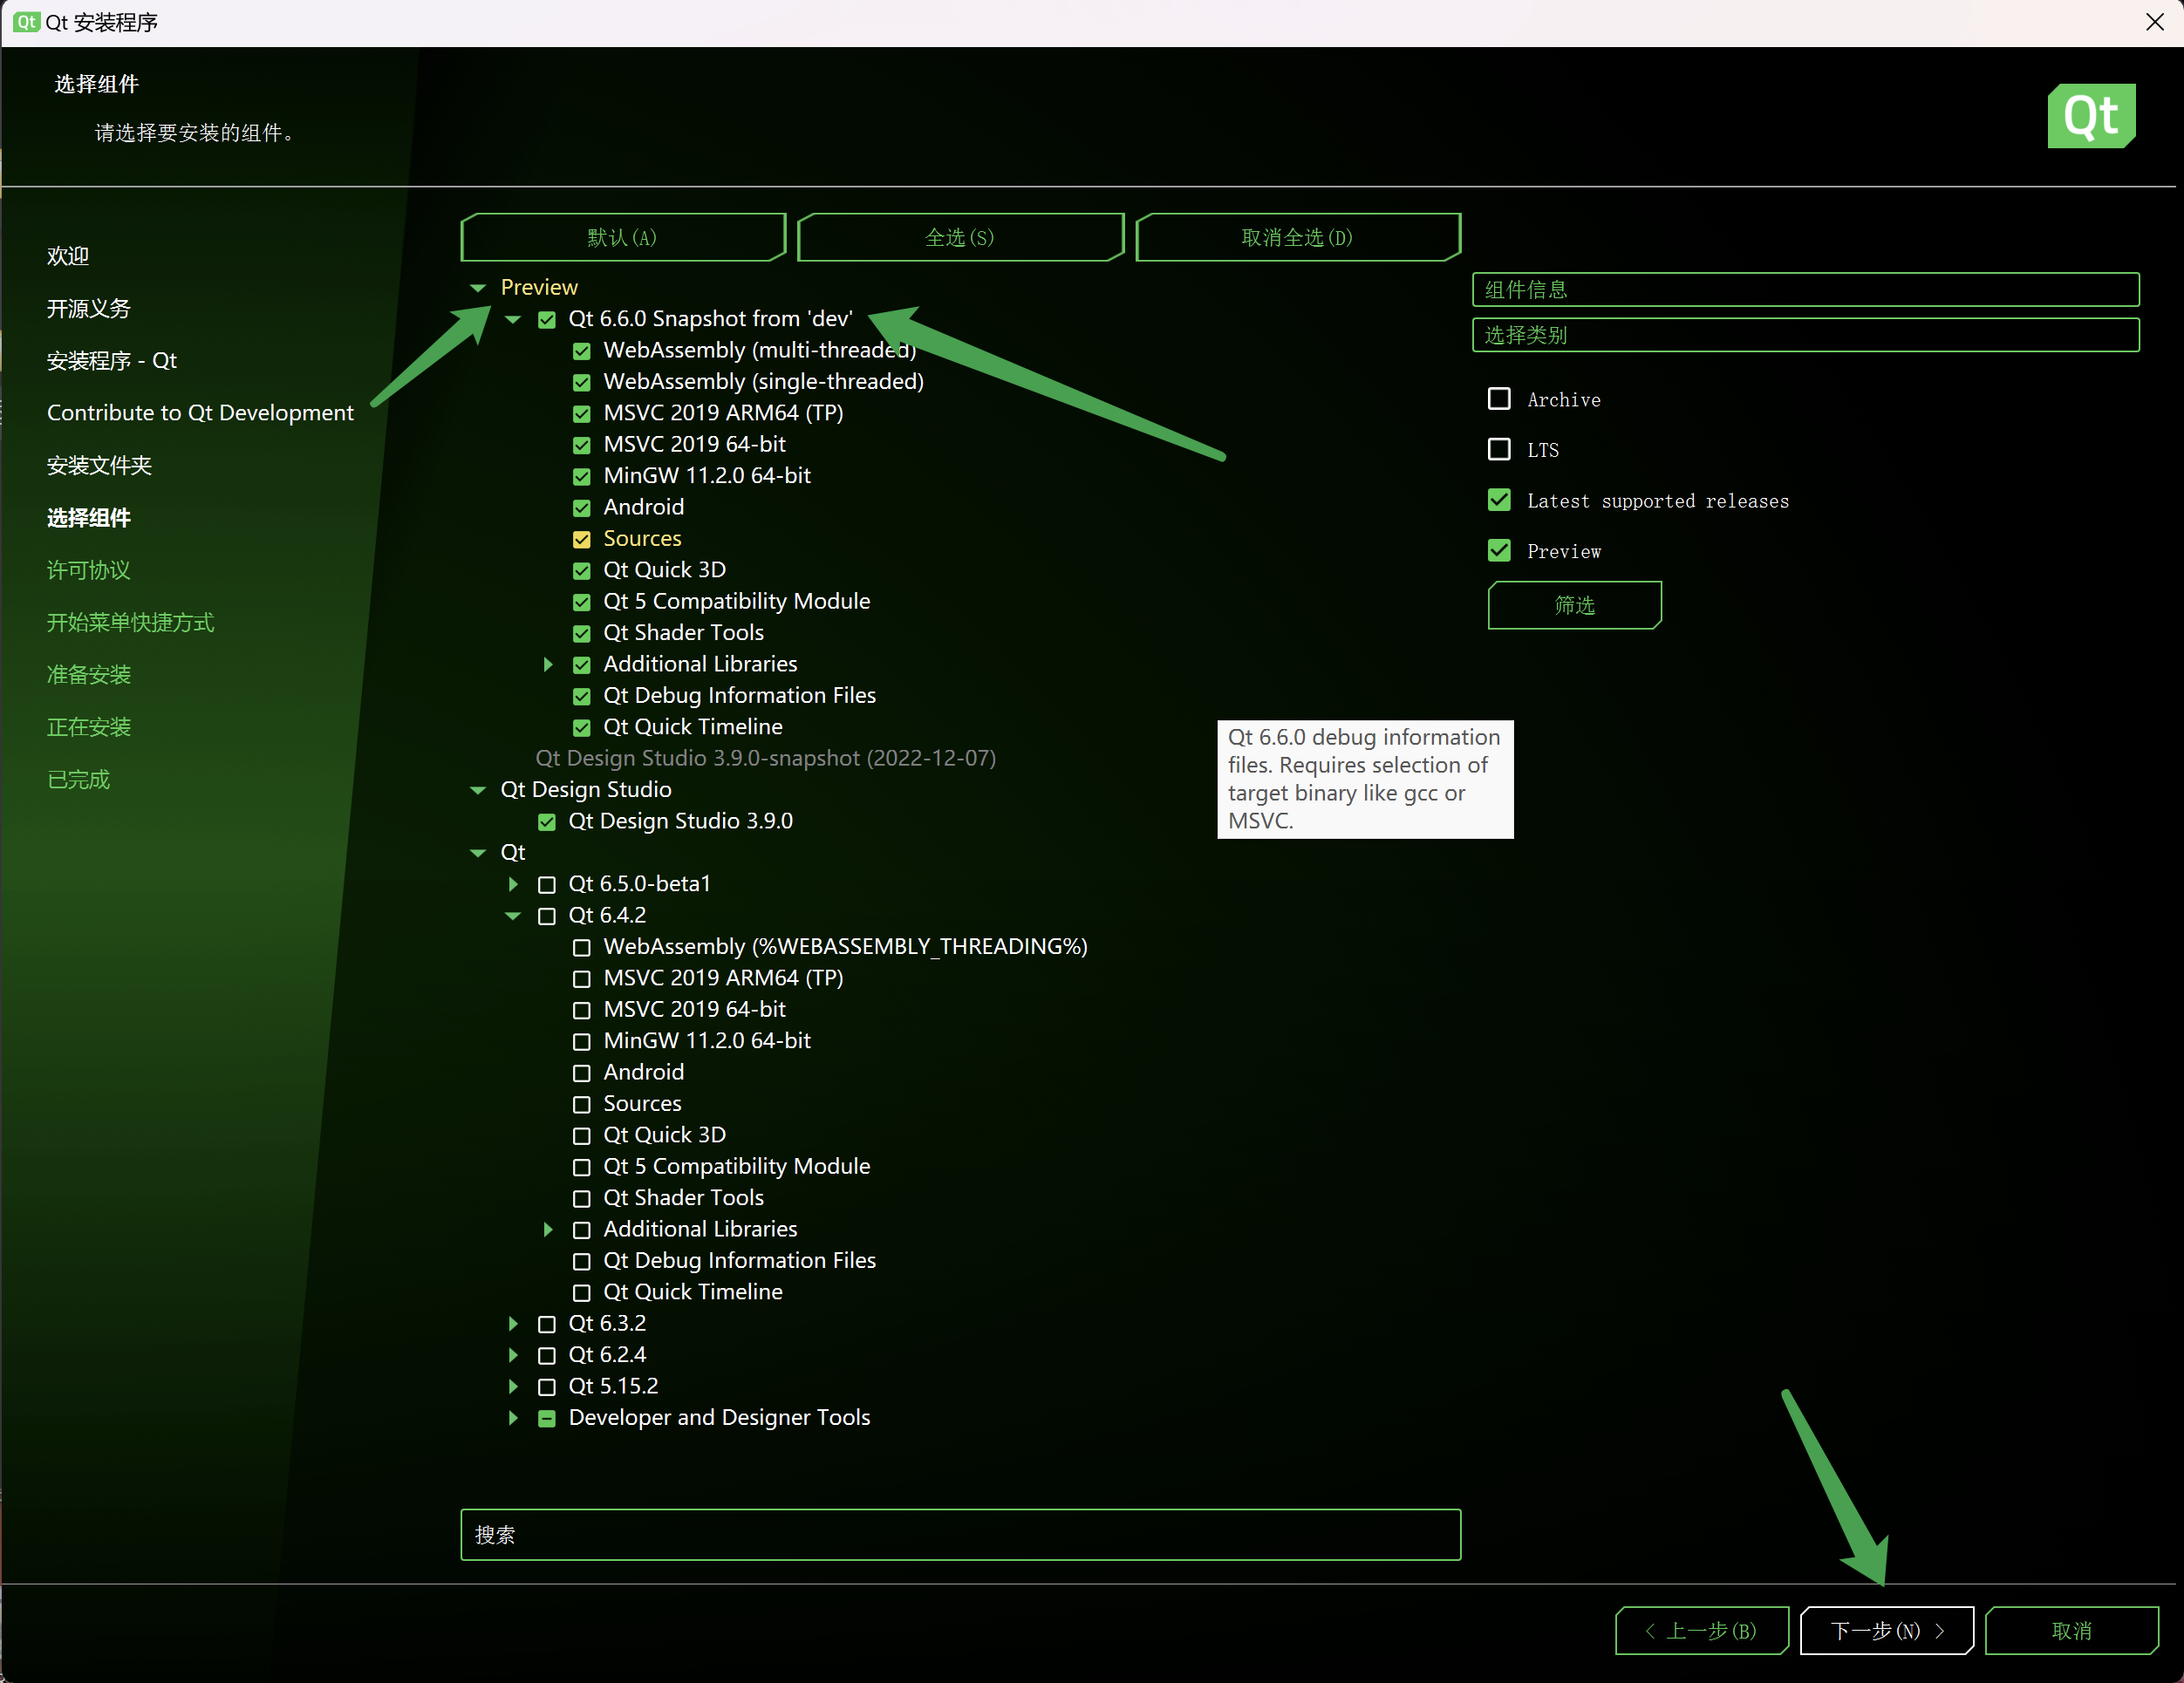
Task: Expand Additional Libraries under Qt 6.6.0
Action: pos(548,665)
